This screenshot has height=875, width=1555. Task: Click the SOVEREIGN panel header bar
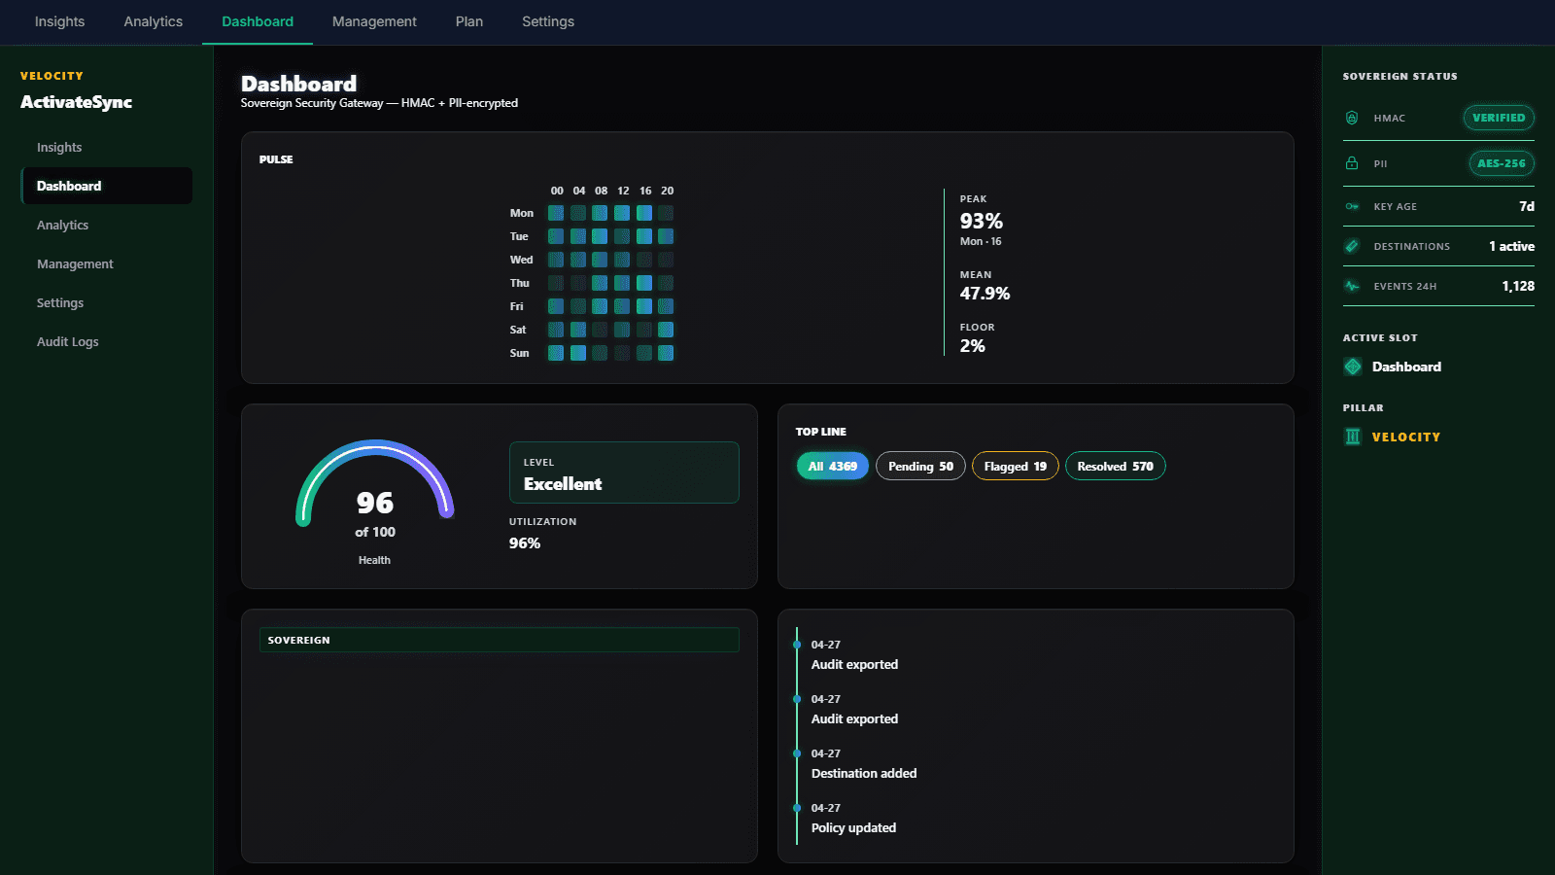pos(500,640)
